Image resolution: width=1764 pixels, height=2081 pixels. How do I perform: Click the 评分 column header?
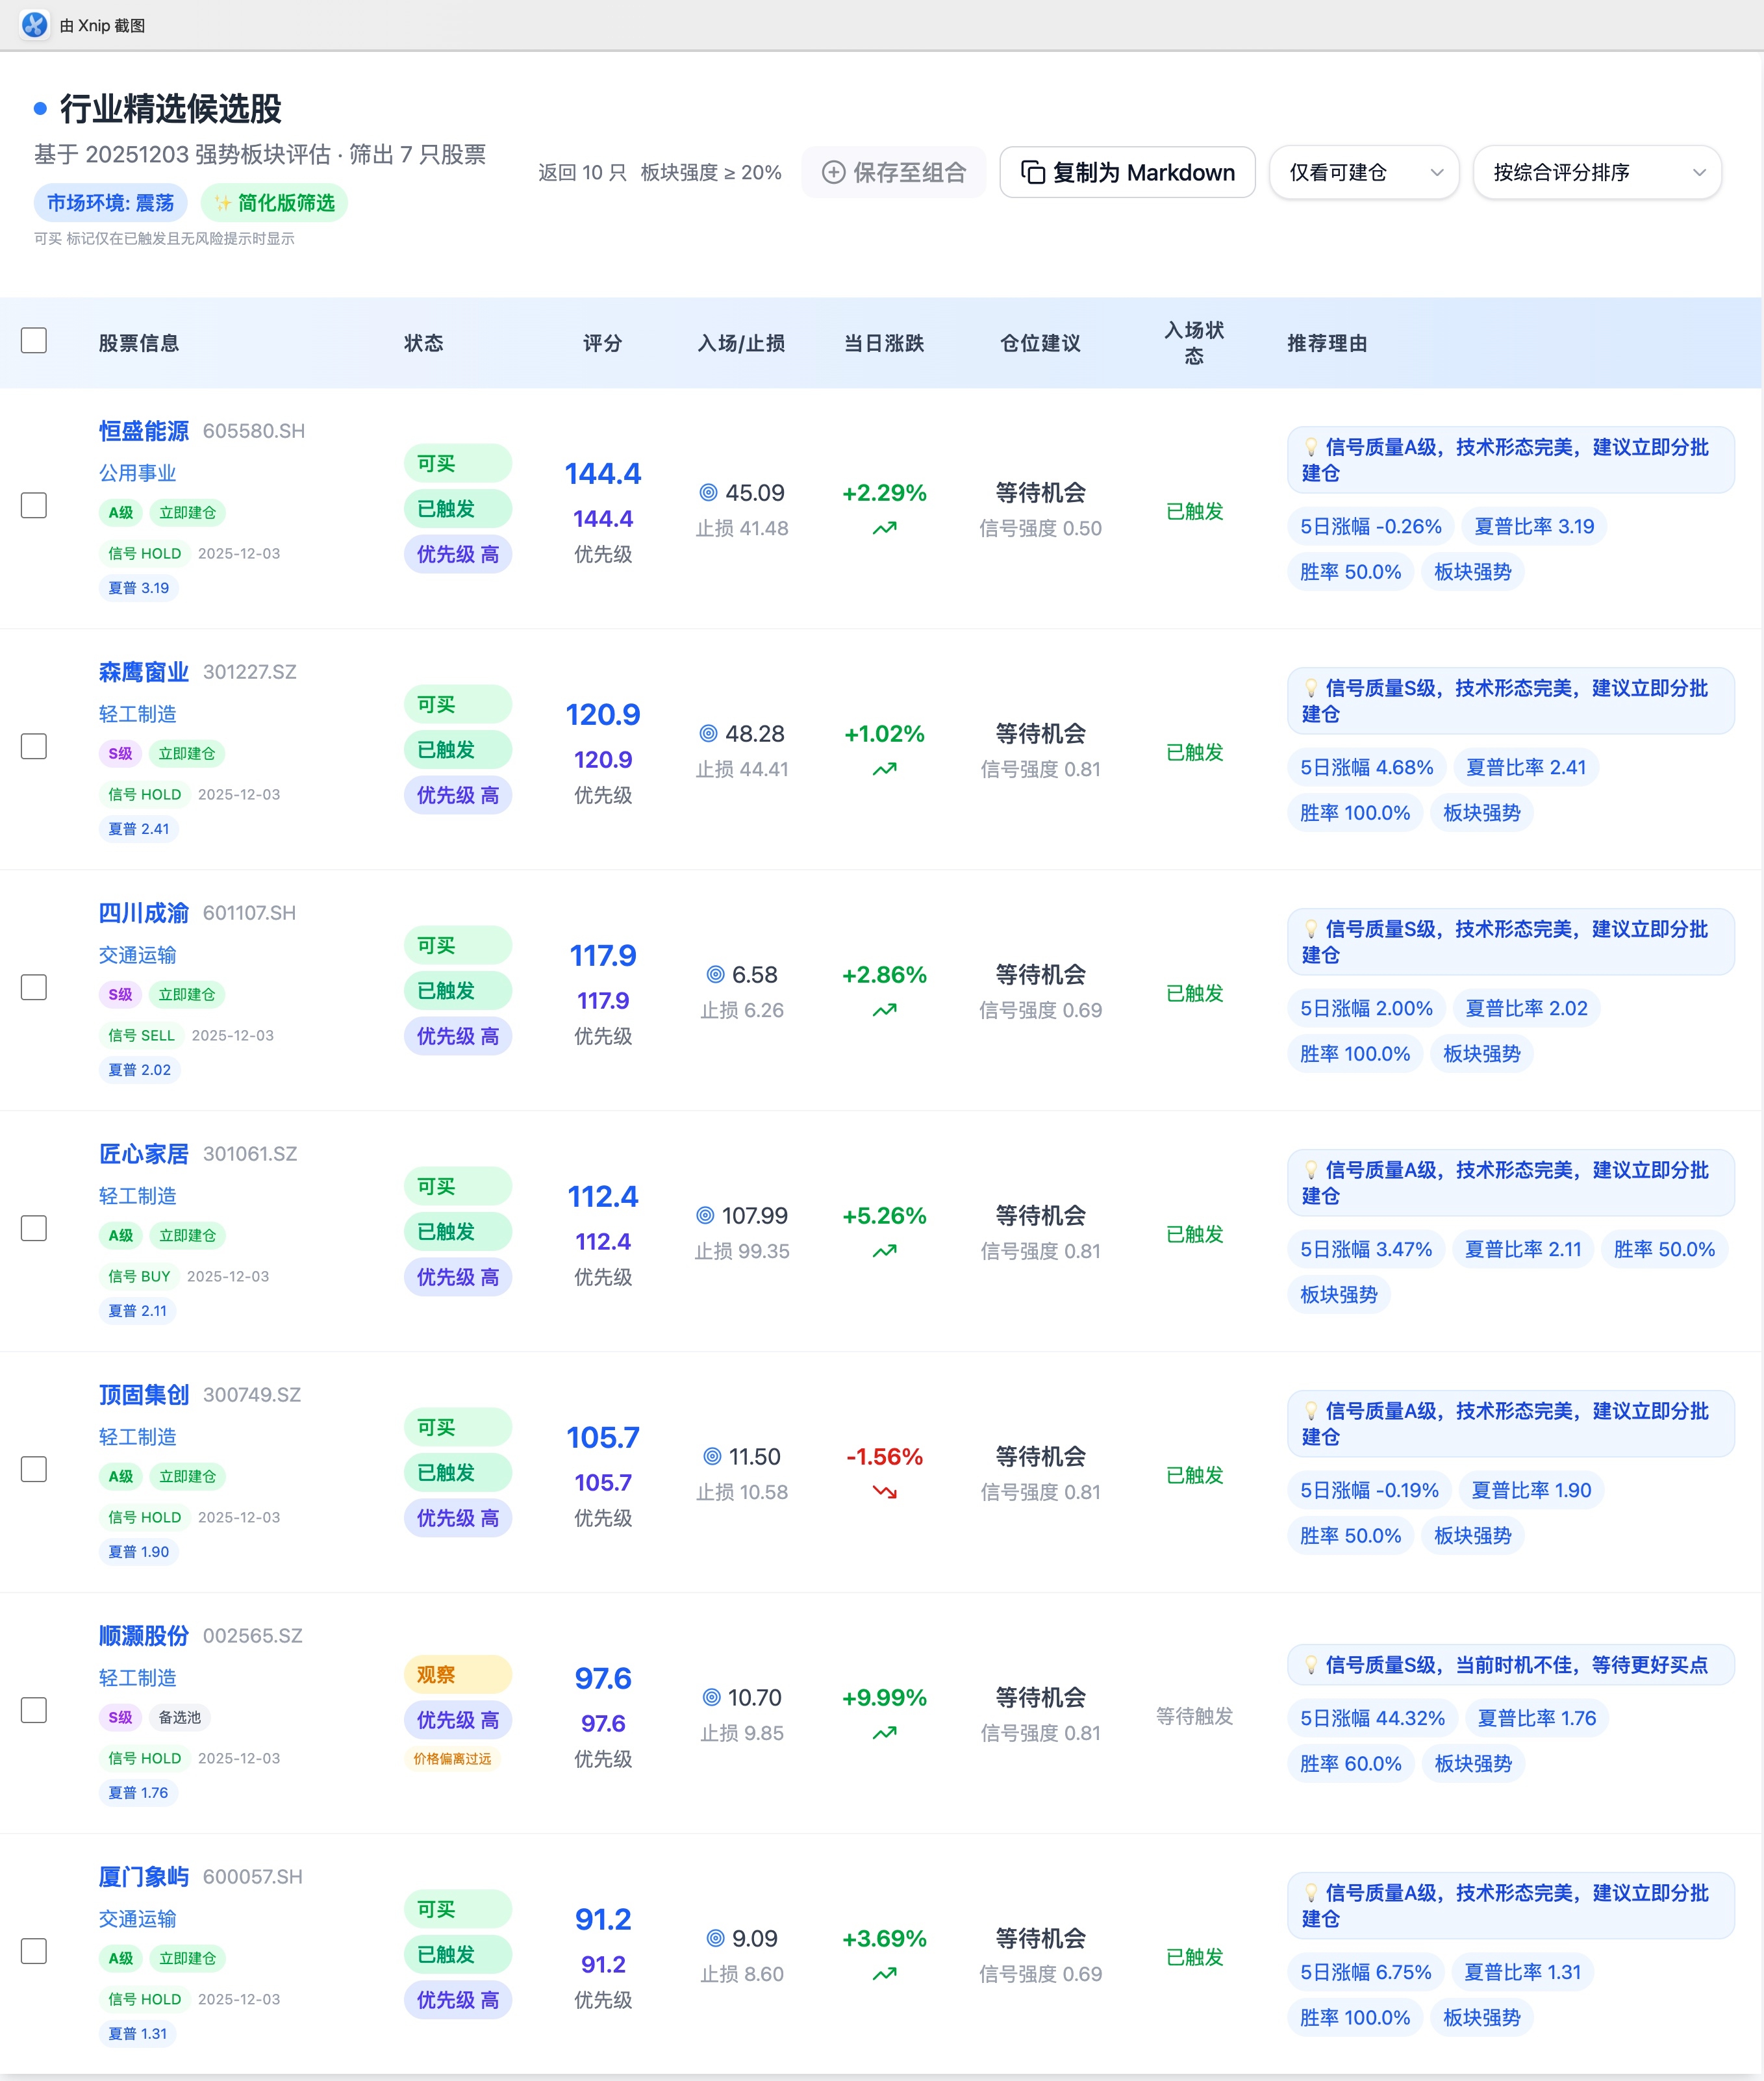602,343
